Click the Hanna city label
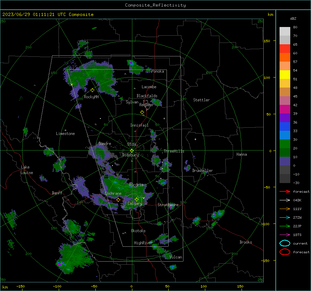 coord(242,154)
